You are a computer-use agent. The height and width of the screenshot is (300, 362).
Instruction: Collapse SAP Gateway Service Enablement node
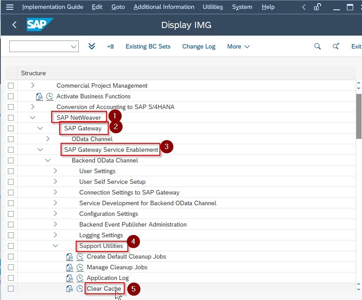click(40, 150)
